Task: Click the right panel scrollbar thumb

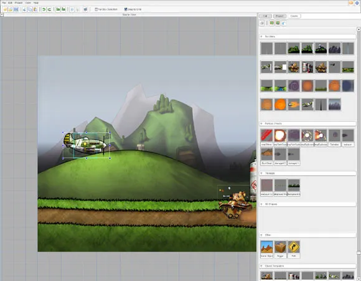Action: [x=359, y=253]
